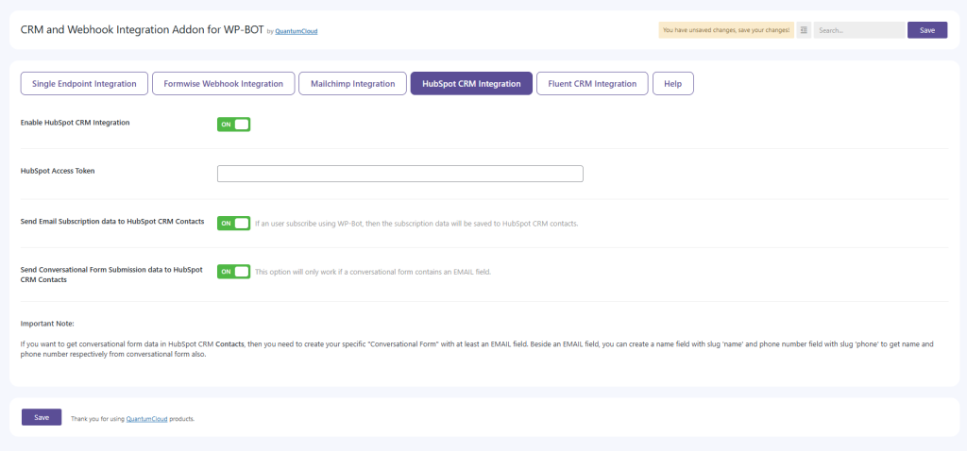
Task: Click the unsaved changes notice
Action: [726, 30]
